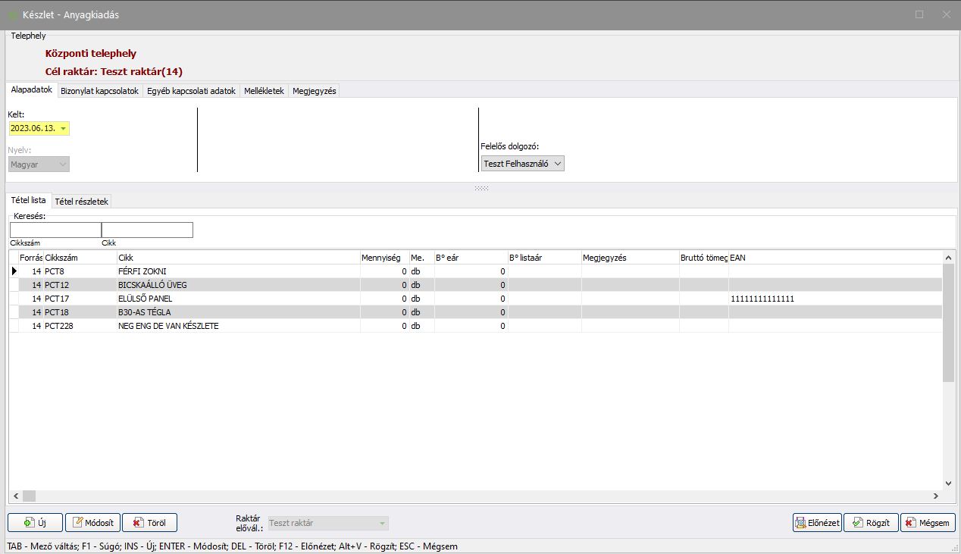Switch to the Mellékletek tab
The image size is (961, 554).
coord(264,91)
